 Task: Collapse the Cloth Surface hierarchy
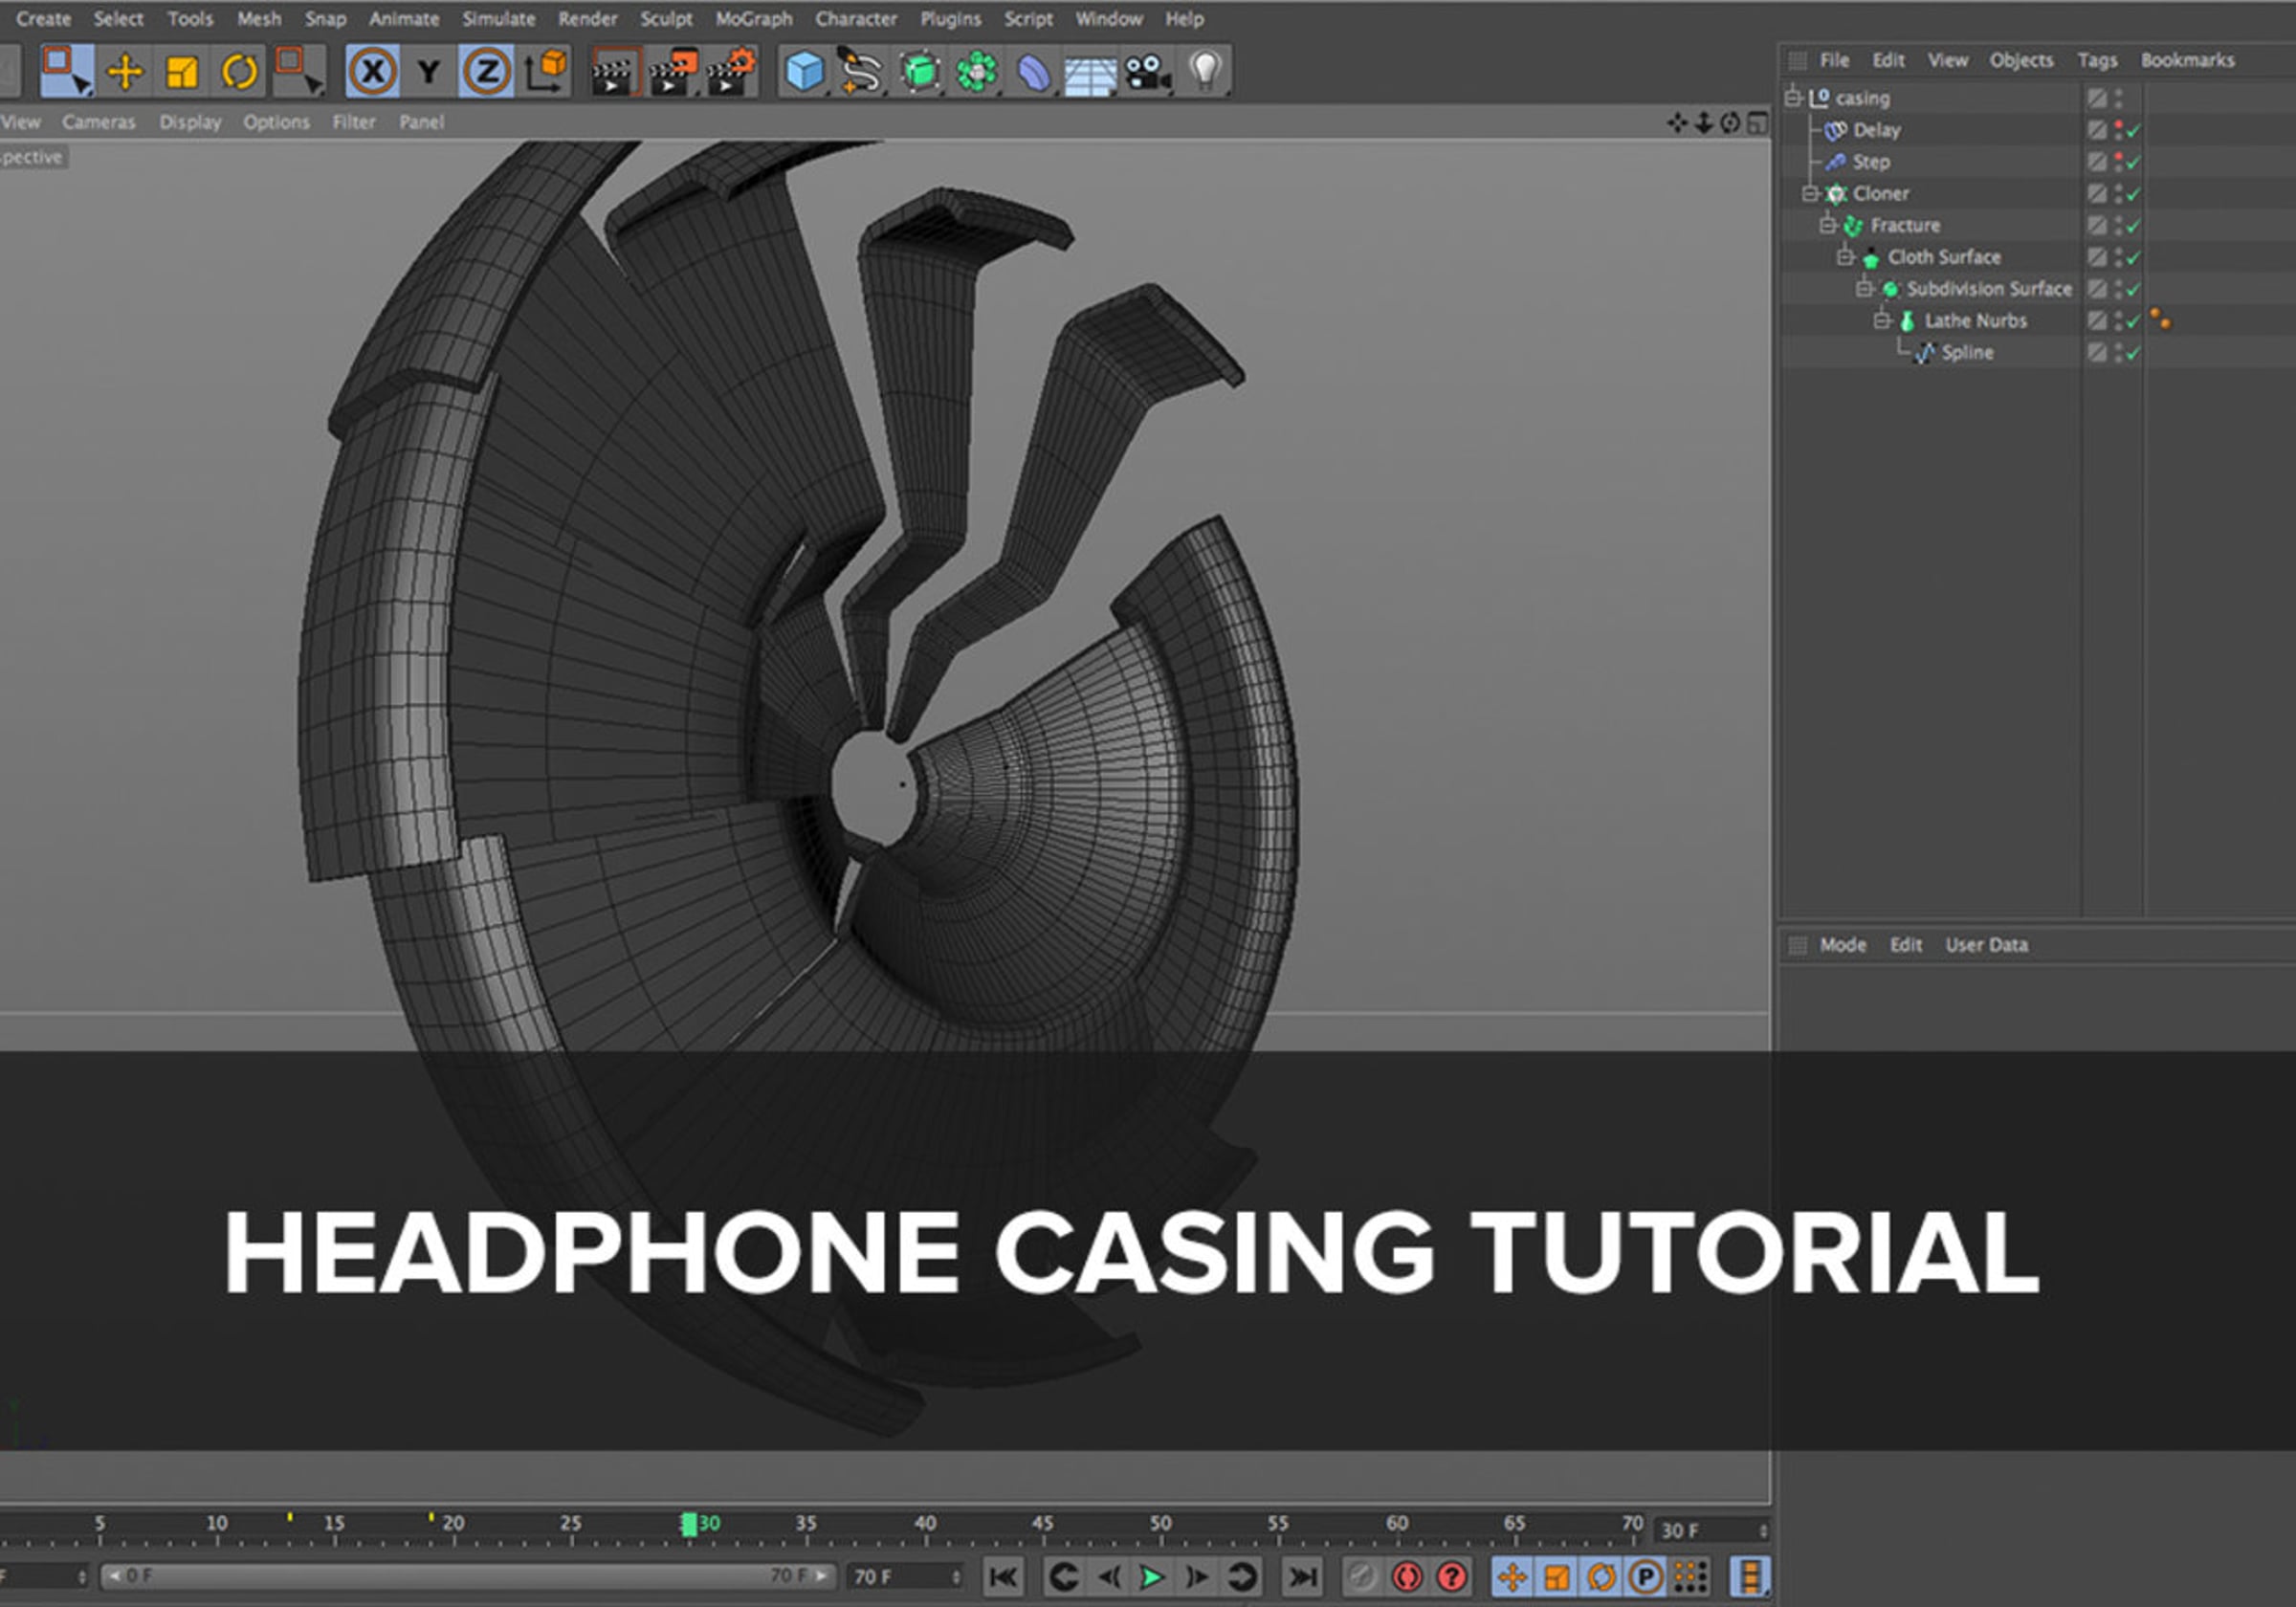(1845, 257)
